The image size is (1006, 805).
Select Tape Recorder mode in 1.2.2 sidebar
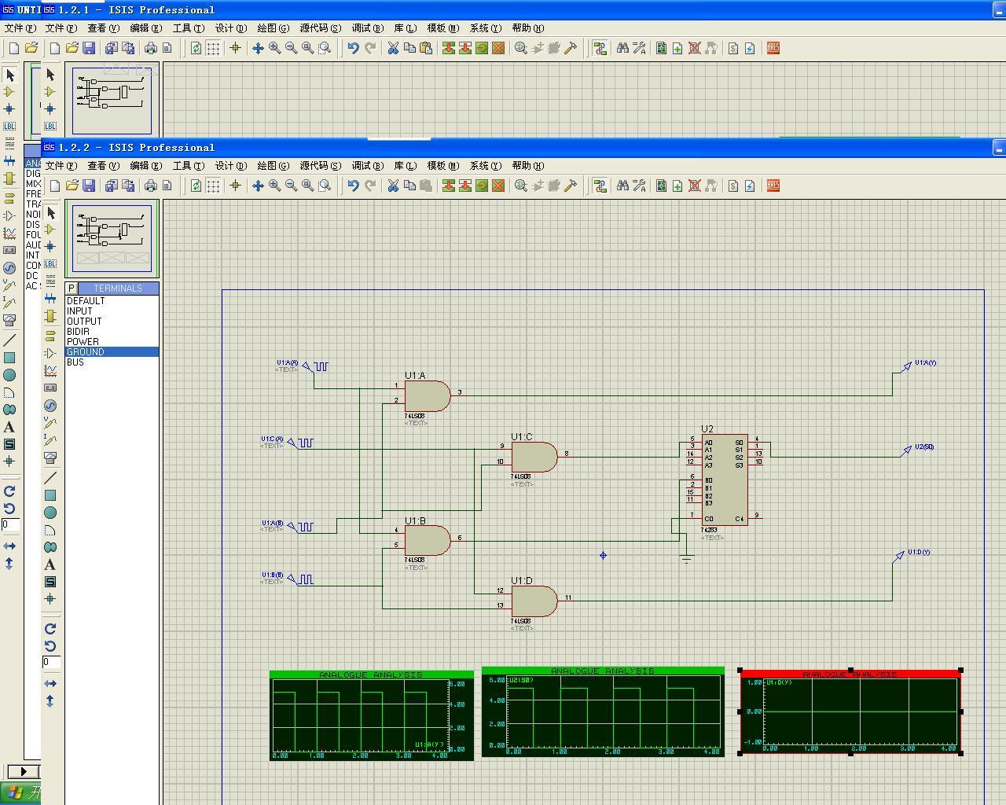(50, 388)
